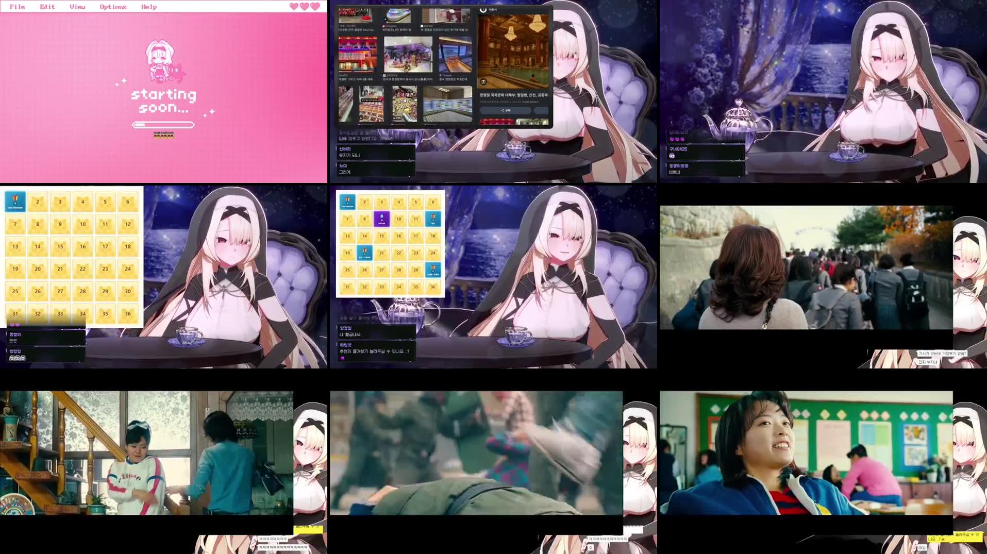Click the blue gift tile beside tile 19 in small grid
The height and width of the screenshot is (554, 987).
click(364, 253)
